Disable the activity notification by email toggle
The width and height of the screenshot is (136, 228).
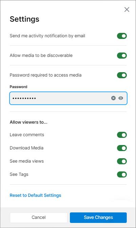[122, 36]
